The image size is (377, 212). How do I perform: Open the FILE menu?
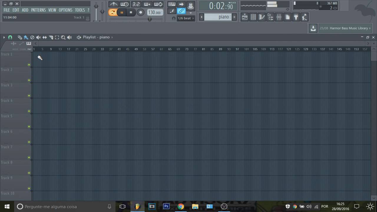pos(6,10)
